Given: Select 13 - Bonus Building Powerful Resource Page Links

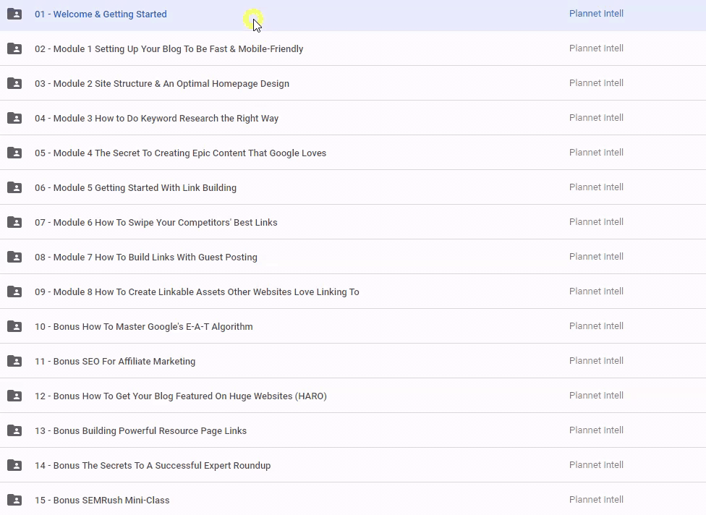Looking at the screenshot, I should (140, 431).
